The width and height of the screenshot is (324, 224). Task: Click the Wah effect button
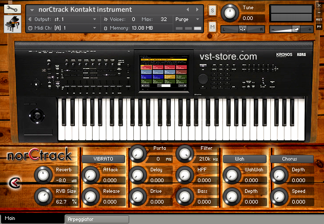[x=242, y=159]
